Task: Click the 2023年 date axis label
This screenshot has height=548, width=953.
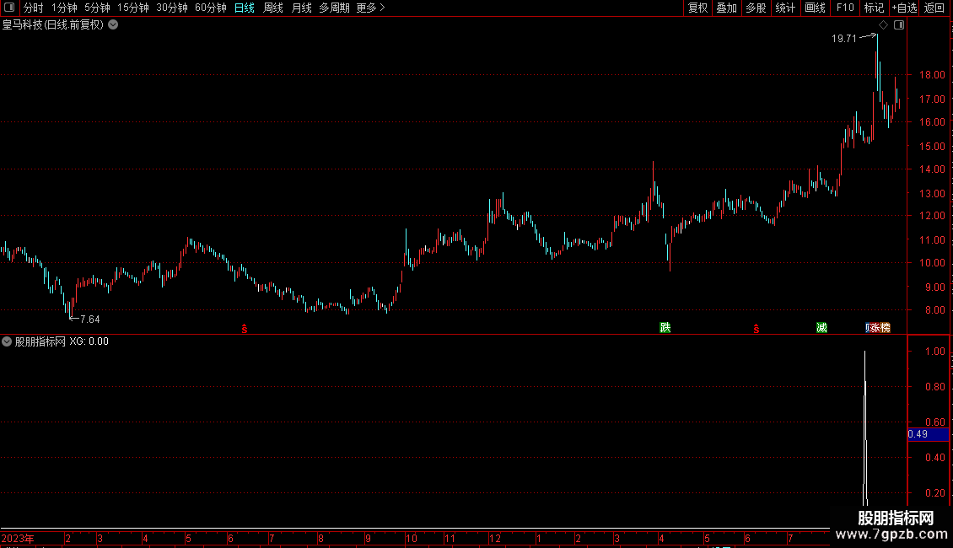Action: point(18,538)
